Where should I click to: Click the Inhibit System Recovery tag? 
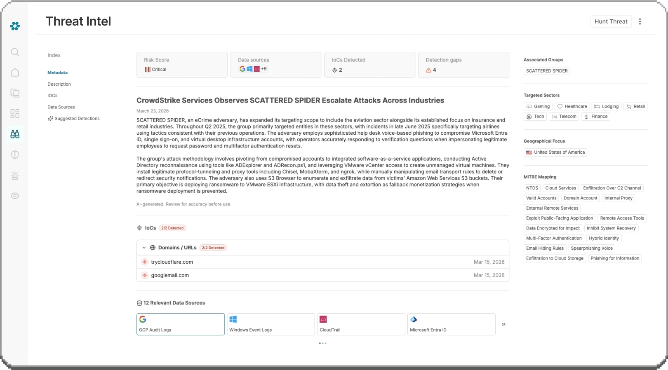(611, 228)
